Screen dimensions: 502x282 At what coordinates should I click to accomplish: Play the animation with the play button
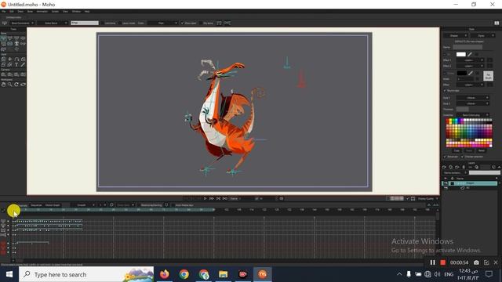206,198
